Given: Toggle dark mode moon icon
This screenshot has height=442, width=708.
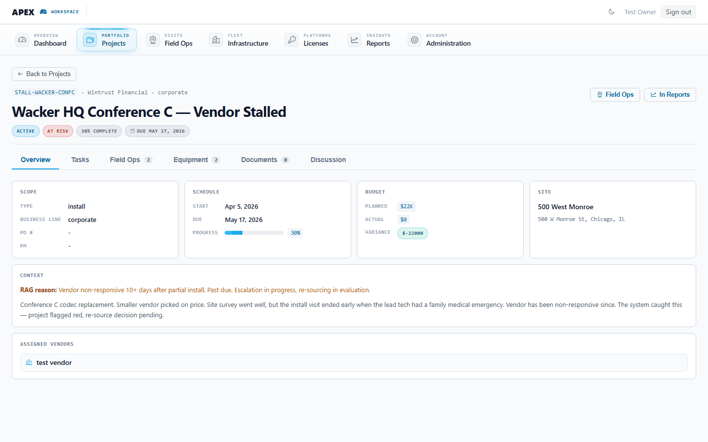Looking at the screenshot, I should coord(612,12).
